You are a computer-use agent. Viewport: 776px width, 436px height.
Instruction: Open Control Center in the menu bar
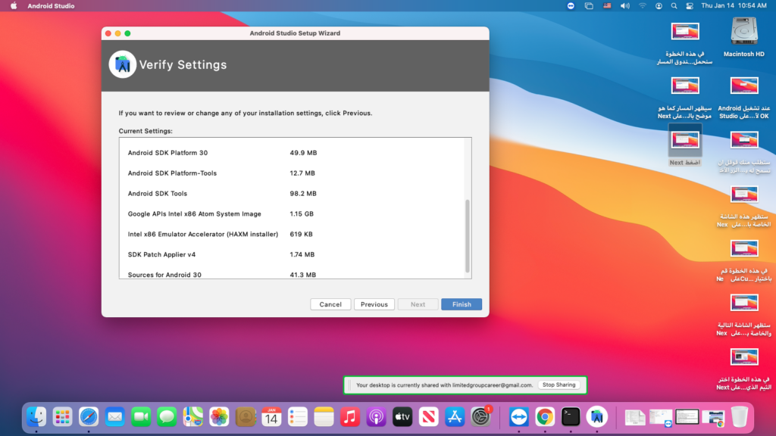pyautogui.click(x=690, y=6)
